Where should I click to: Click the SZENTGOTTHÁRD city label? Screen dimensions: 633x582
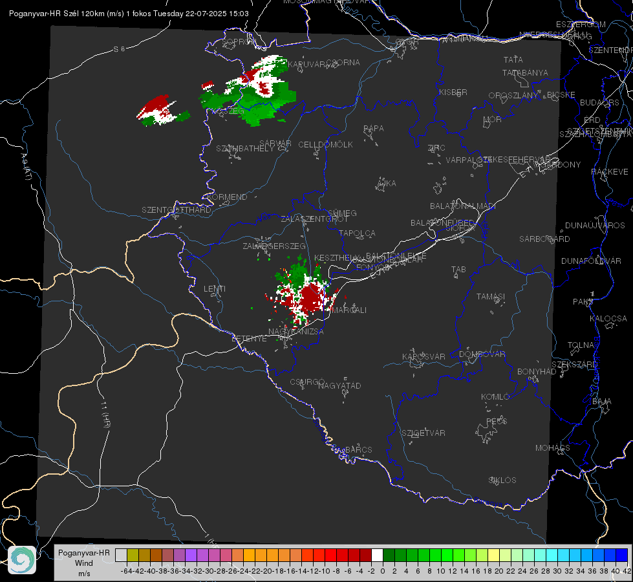[177, 210]
